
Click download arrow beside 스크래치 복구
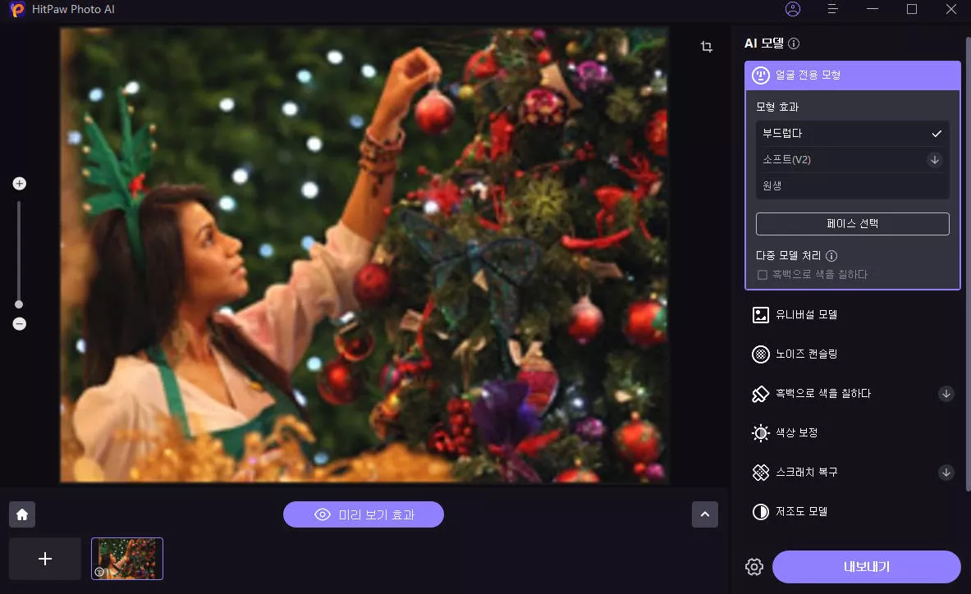tap(946, 473)
